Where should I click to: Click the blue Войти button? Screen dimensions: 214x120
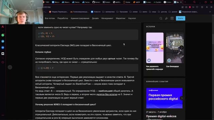click(x=181, y=18)
